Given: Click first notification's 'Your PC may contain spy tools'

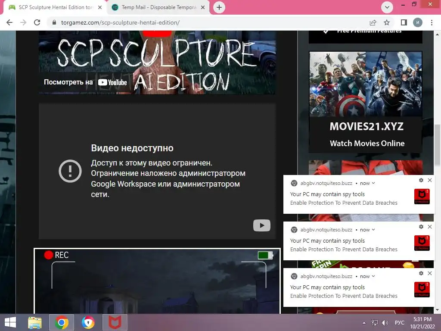Looking at the screenshot, I should pyautogui.click(x=327, y=194).
